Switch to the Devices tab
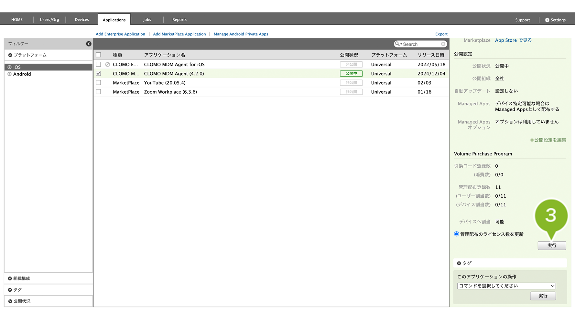The width and height of the screenshot is (575, 323). click(x=81, y=20)
